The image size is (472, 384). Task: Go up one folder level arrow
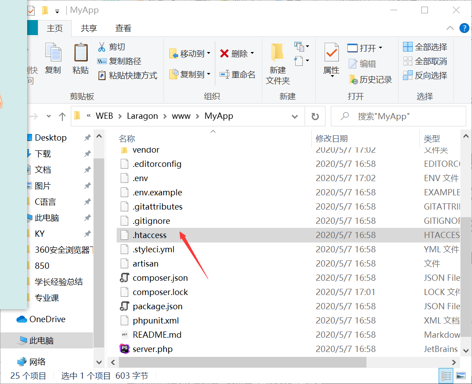62,117
